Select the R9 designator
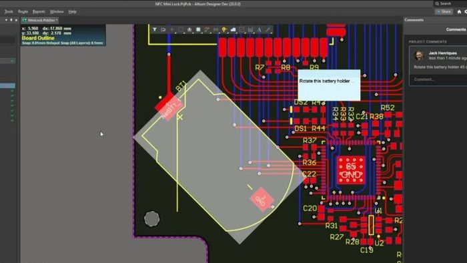This screenshot has height=263, width=467. pyautogui.click(x=314, y=67)
